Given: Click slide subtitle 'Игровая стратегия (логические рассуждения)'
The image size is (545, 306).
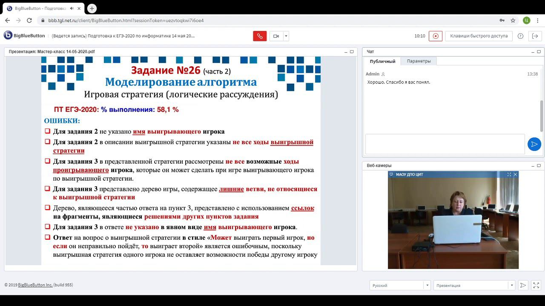Looking at the screenshot, I should pos(181,94).
